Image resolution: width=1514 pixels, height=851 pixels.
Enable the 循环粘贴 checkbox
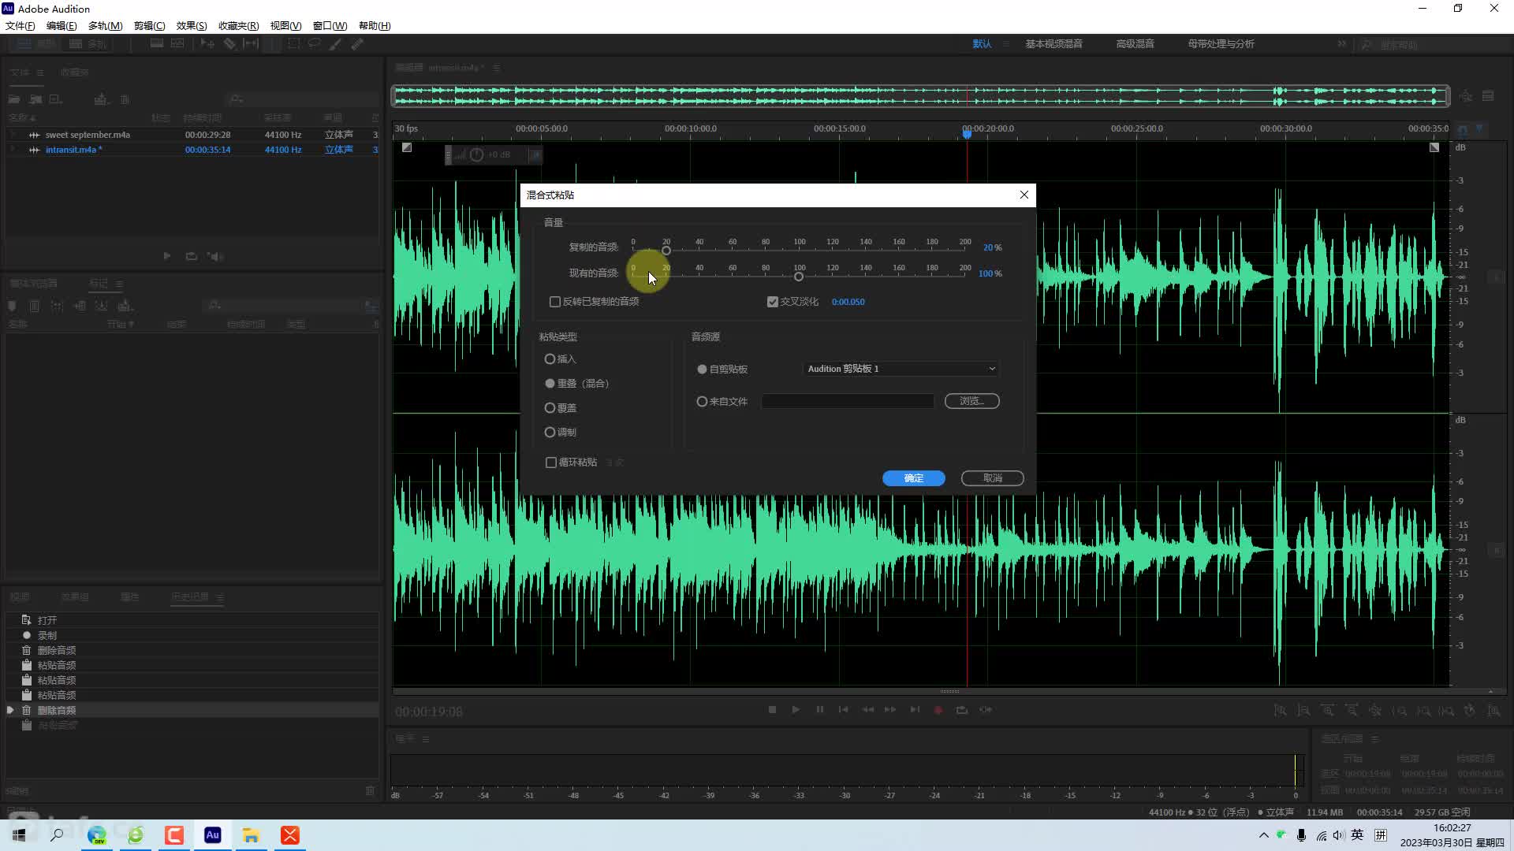[551, 463]
